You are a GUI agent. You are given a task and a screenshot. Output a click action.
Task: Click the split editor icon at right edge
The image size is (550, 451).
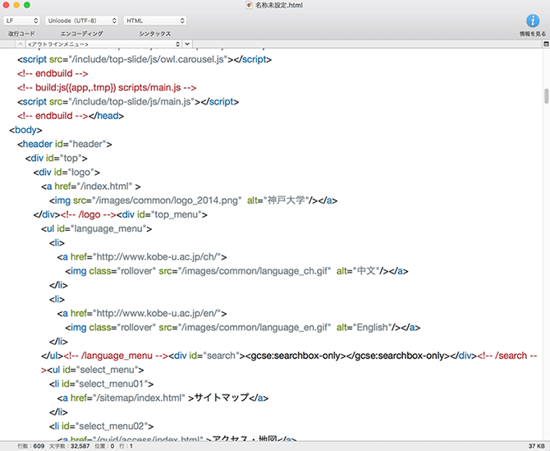pyautogui.click(x=544, y=43)
